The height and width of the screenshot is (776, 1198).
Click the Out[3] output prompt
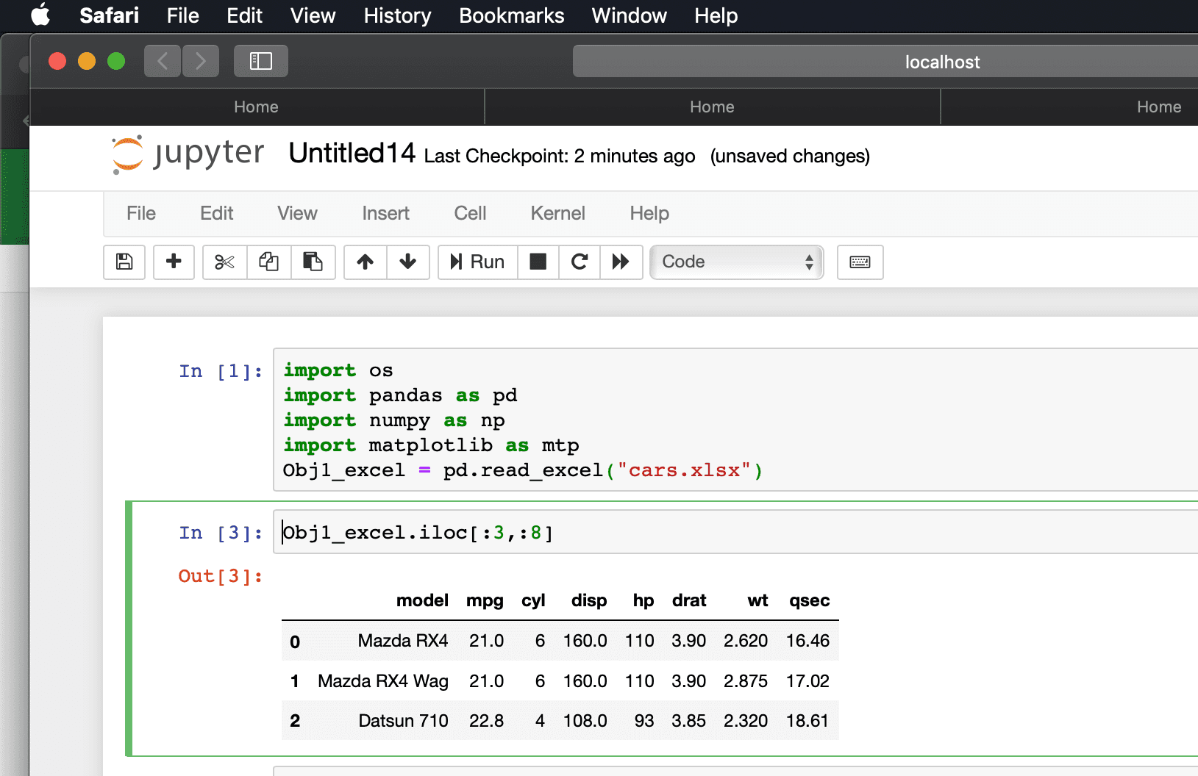[x=221, y=576]
